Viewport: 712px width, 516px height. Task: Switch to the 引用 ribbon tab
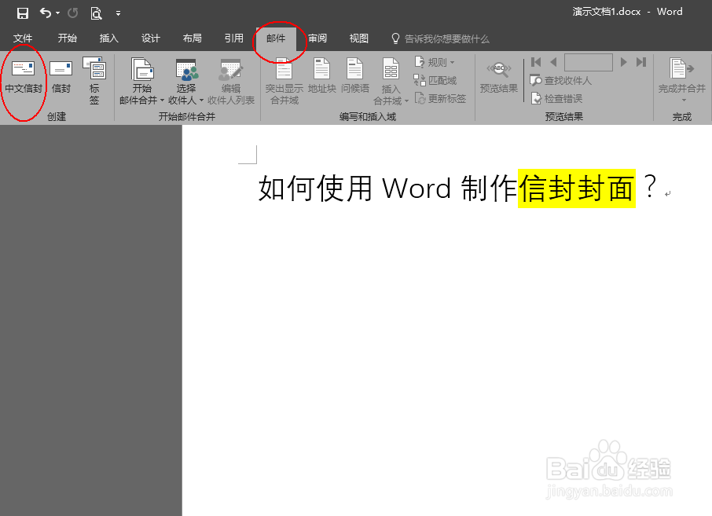pyautogui.click(x=234, y=38)
